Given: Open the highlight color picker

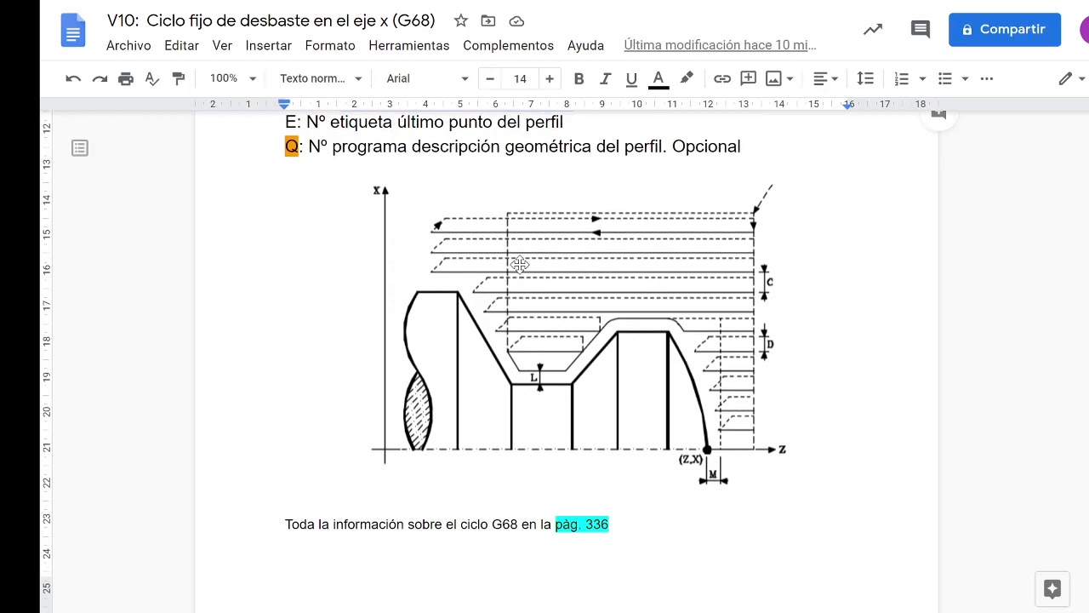Looking at the screenshot, I should [x=687, y=78].
